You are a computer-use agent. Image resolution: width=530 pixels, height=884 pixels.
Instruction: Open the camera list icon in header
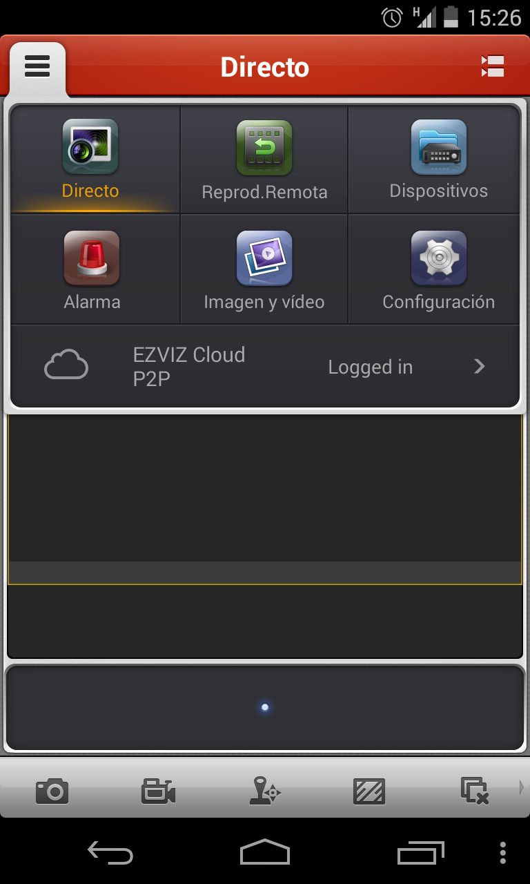[493, 66]
